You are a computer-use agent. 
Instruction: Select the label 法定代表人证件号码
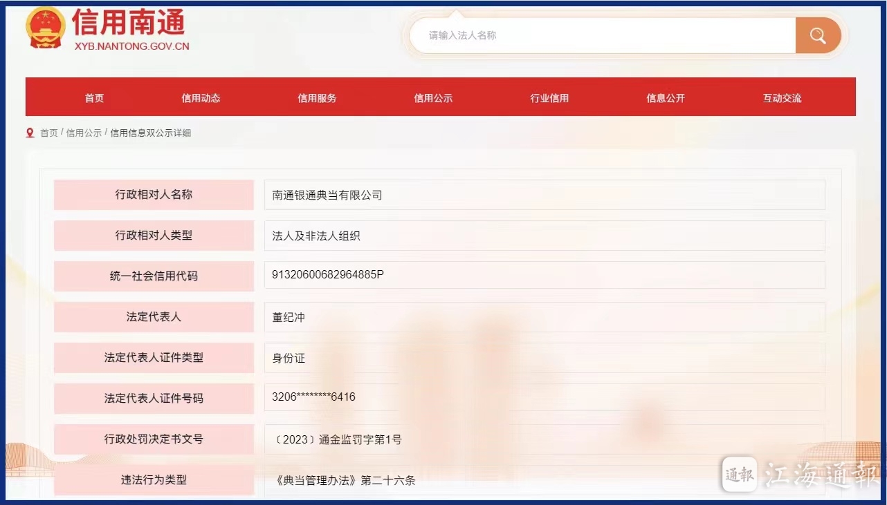pos(154,398)
